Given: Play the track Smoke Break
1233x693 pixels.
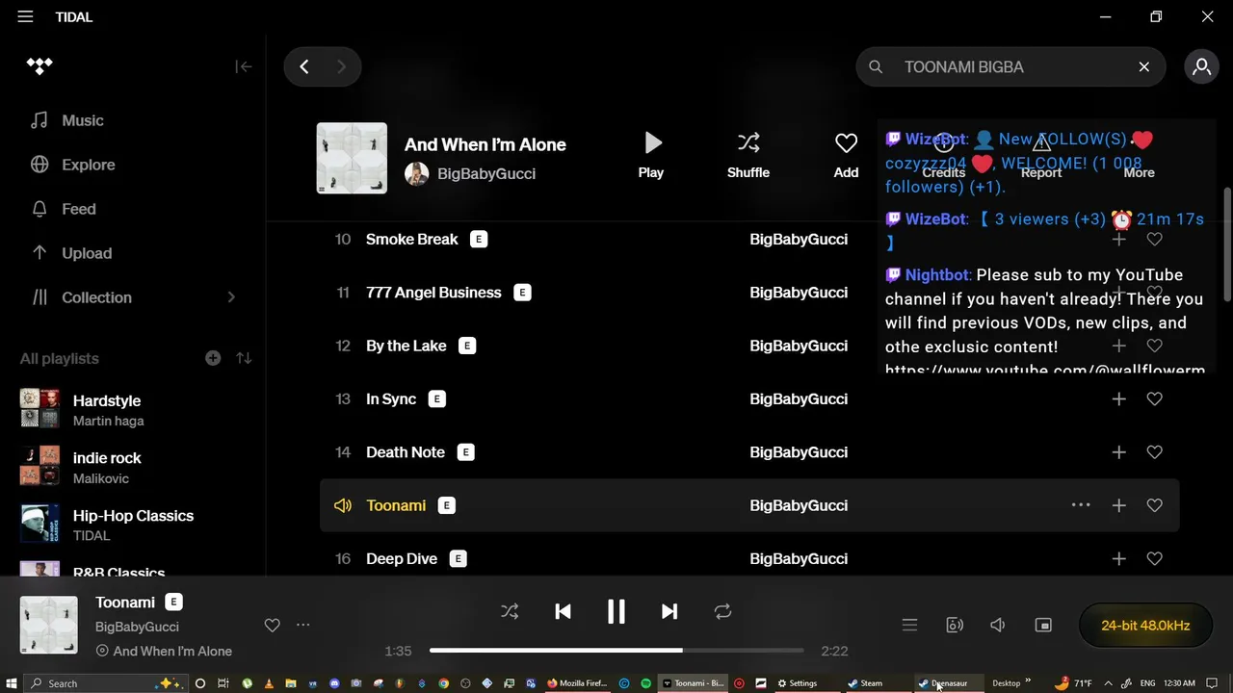Looking at the screenshot, I should 412,239.
